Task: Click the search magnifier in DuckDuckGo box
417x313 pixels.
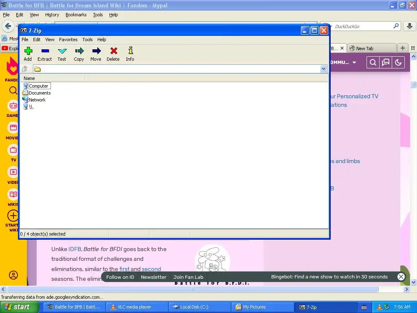Action: point(396,26)
